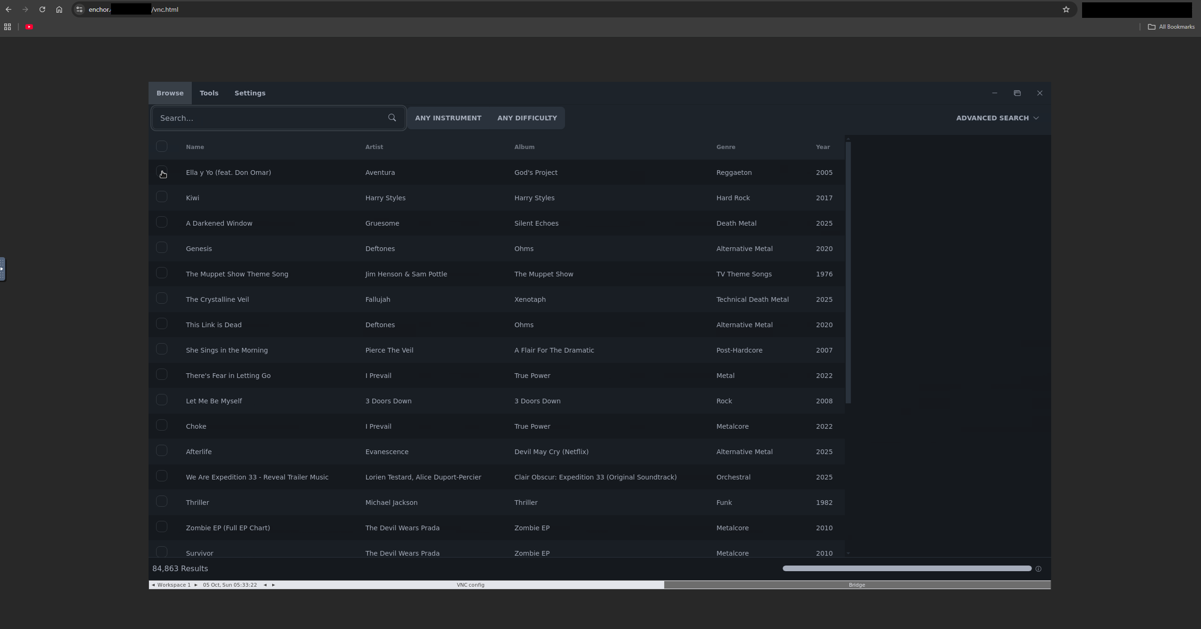This screenshot has height=629, width=1201.
Task: Open the Settings tab
Action: point(250,93)
